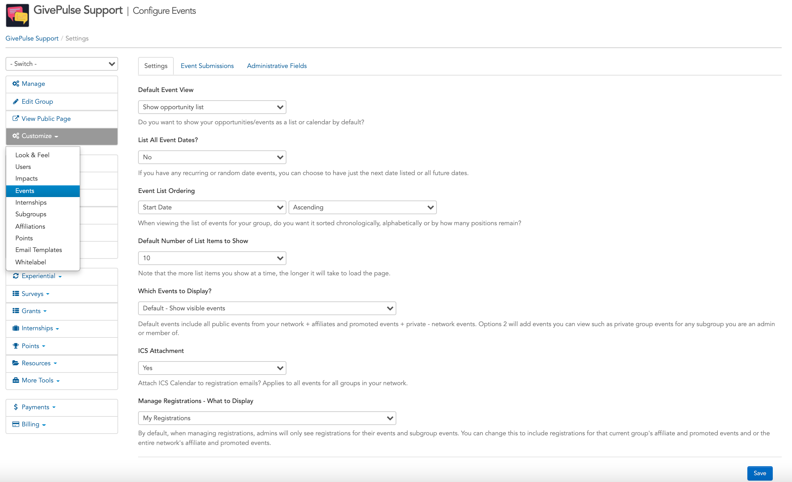
Task: Switch to the Settings tab
Action: 156,66
